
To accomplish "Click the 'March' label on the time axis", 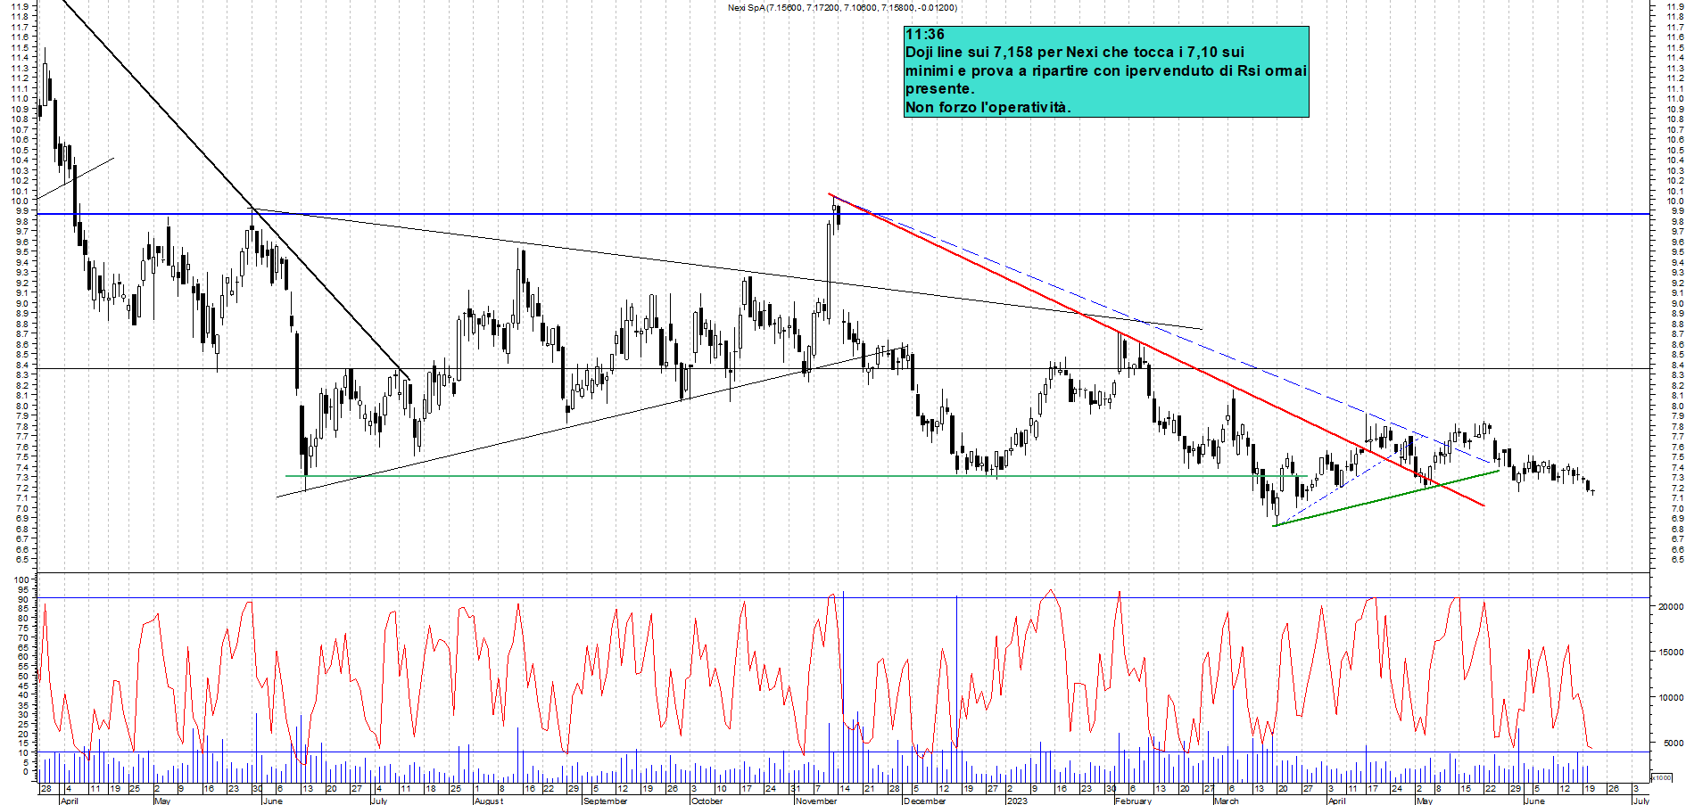I will tap(1226, 801).
